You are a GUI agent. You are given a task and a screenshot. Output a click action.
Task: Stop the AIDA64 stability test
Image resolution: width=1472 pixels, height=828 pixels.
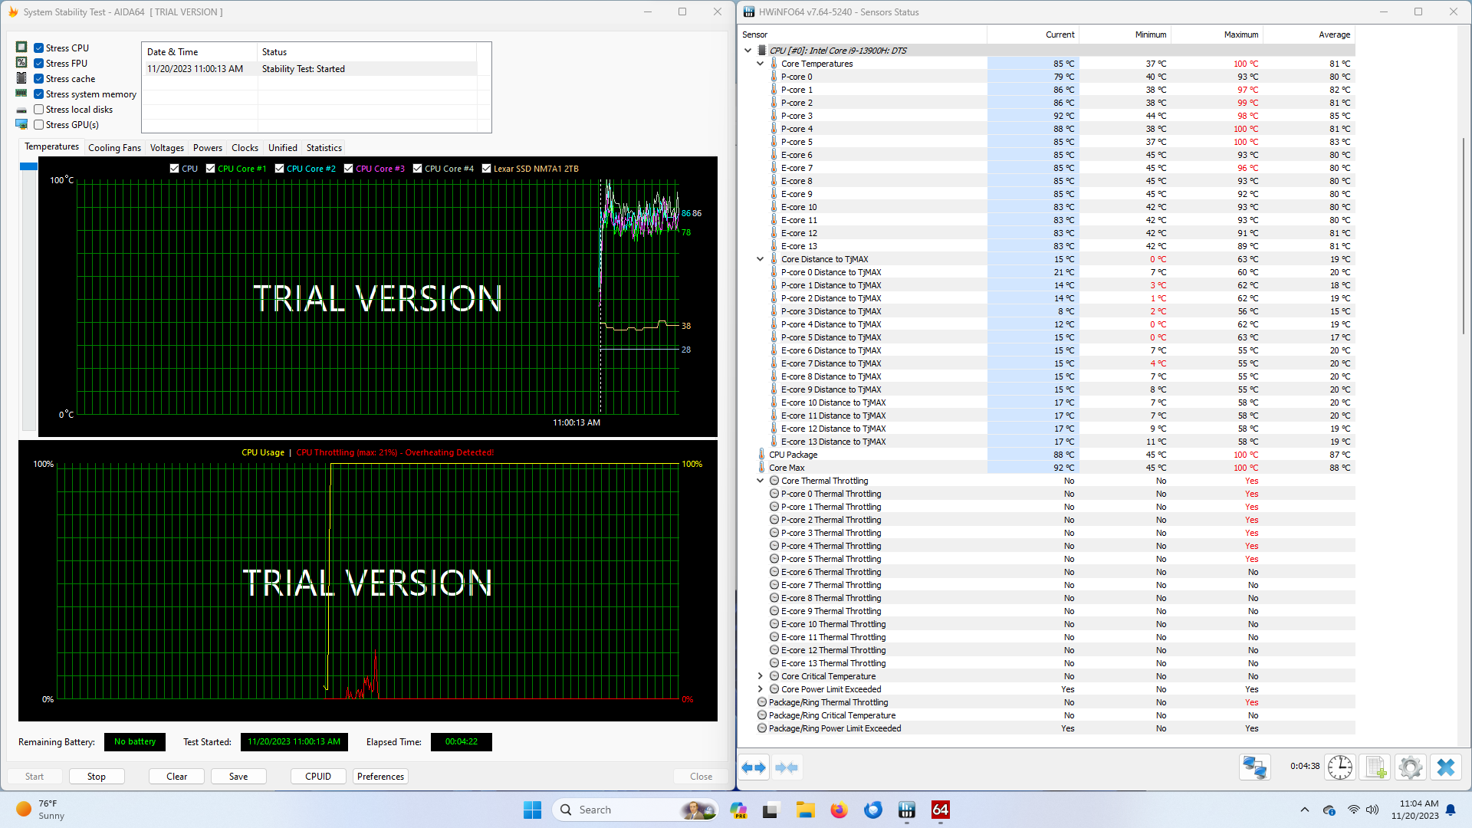point(97,777)
